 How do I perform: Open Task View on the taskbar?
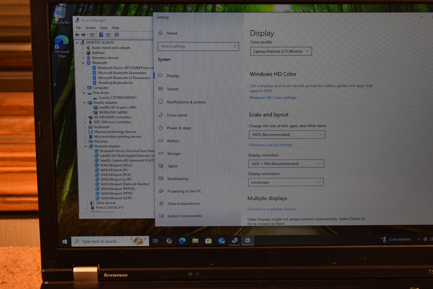[155, 241]
